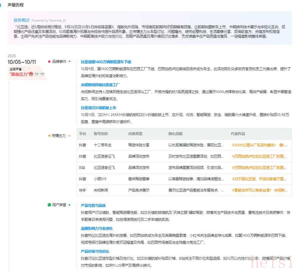Open 十二号车主's representative work about 2000公里
Viewport: 299px width, 272px height.
[259, 145]
